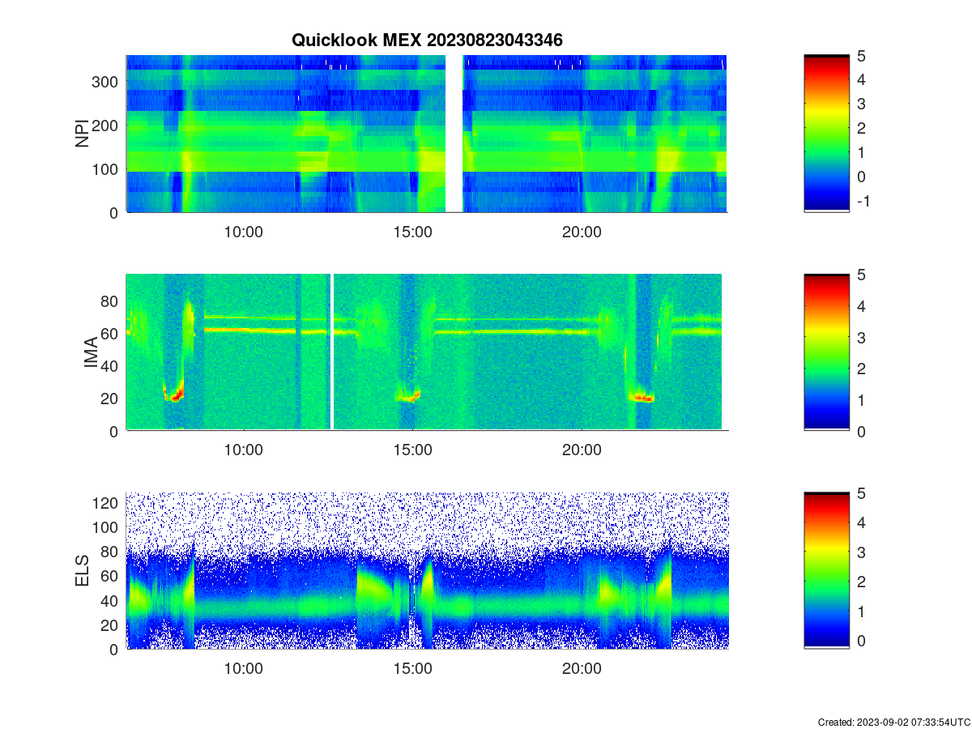Image resolution: width=972 pixels, height=729 pixels.
Task: Click the 5 label on the NPI colorbar
Action: click(862, 56)
